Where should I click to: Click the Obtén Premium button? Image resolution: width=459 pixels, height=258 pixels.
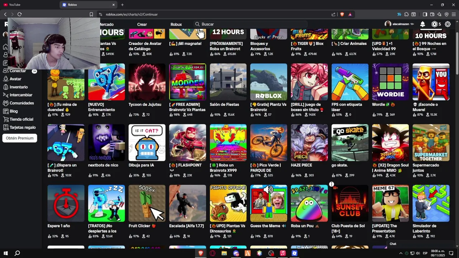pyautogui.click(x=20, y=138)
